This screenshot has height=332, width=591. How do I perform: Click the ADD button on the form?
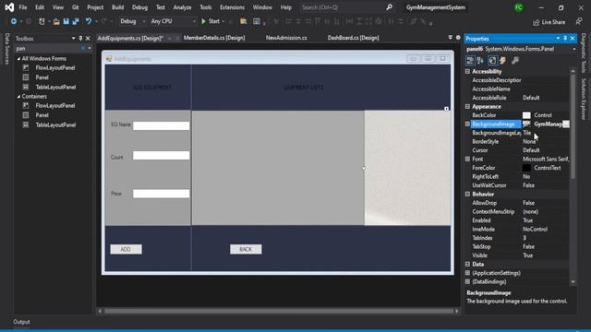(x=126, y=249)
